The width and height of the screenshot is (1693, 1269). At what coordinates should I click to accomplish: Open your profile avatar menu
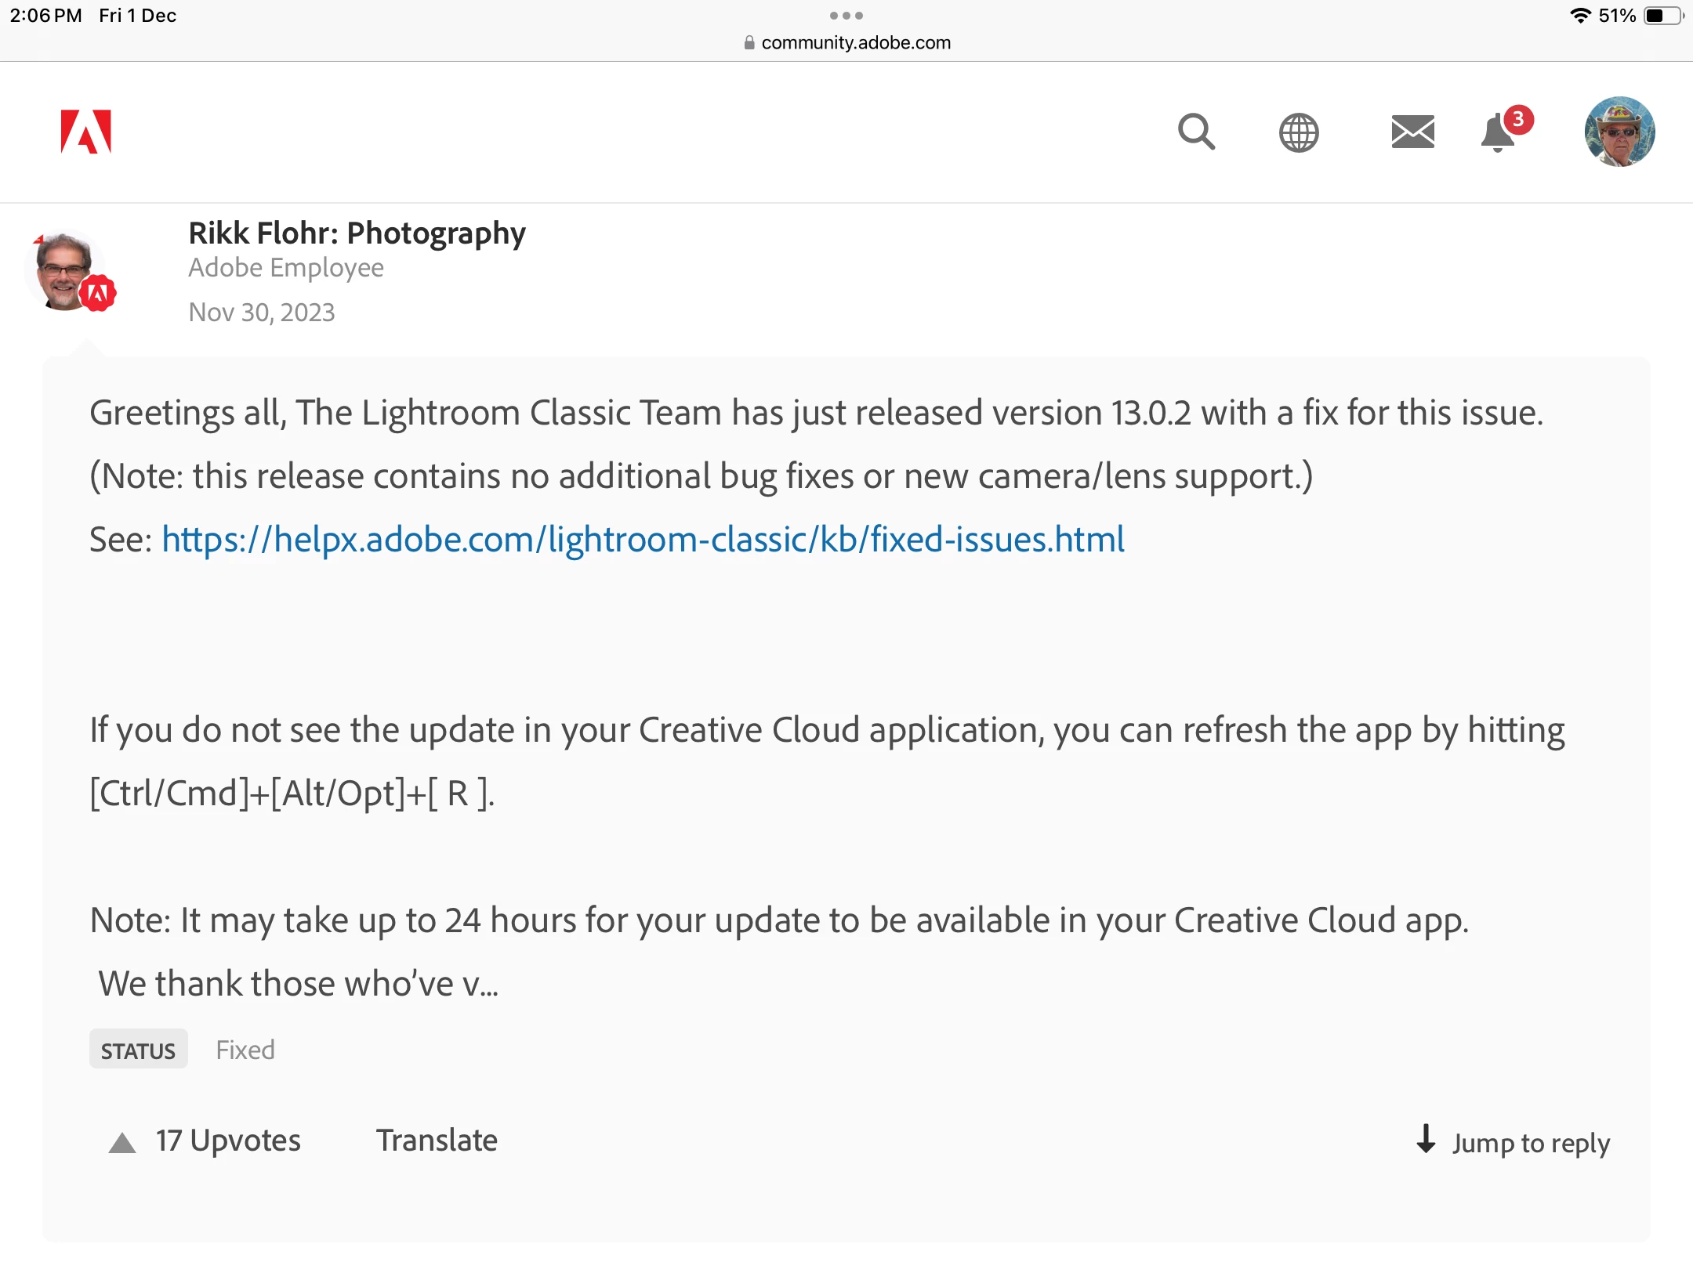pyautogui.click(x=1619, y=132)
